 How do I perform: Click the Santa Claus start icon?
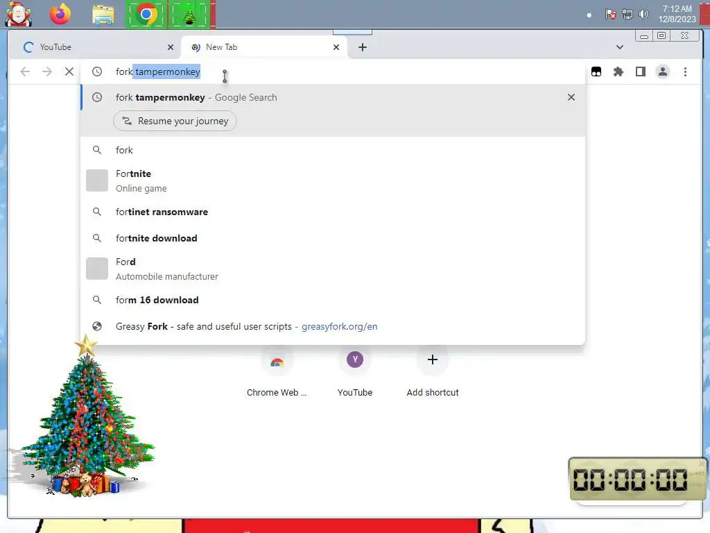click(18, 14)
